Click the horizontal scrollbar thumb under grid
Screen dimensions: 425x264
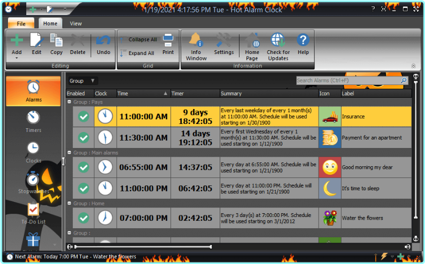pos(143,247)
